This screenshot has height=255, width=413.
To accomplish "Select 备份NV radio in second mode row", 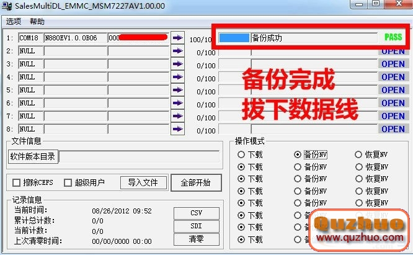I will tap(298, 167).
